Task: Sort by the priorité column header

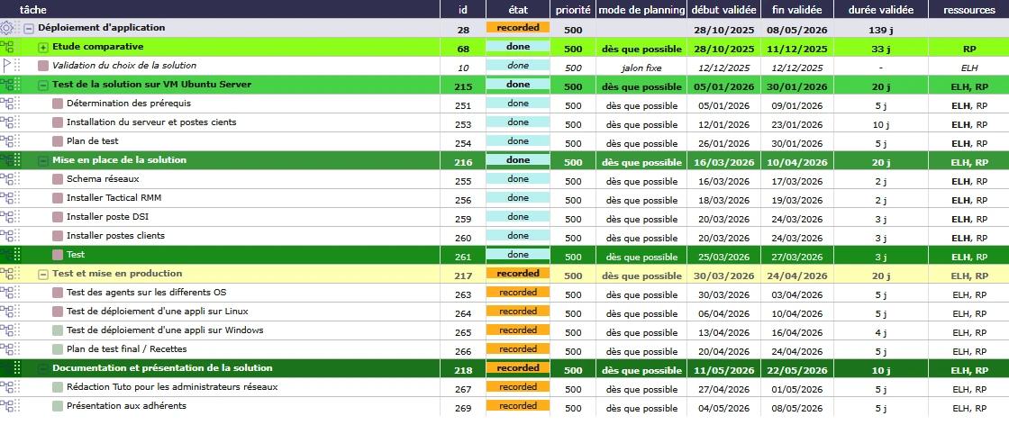Action: (x=573, y=10)
